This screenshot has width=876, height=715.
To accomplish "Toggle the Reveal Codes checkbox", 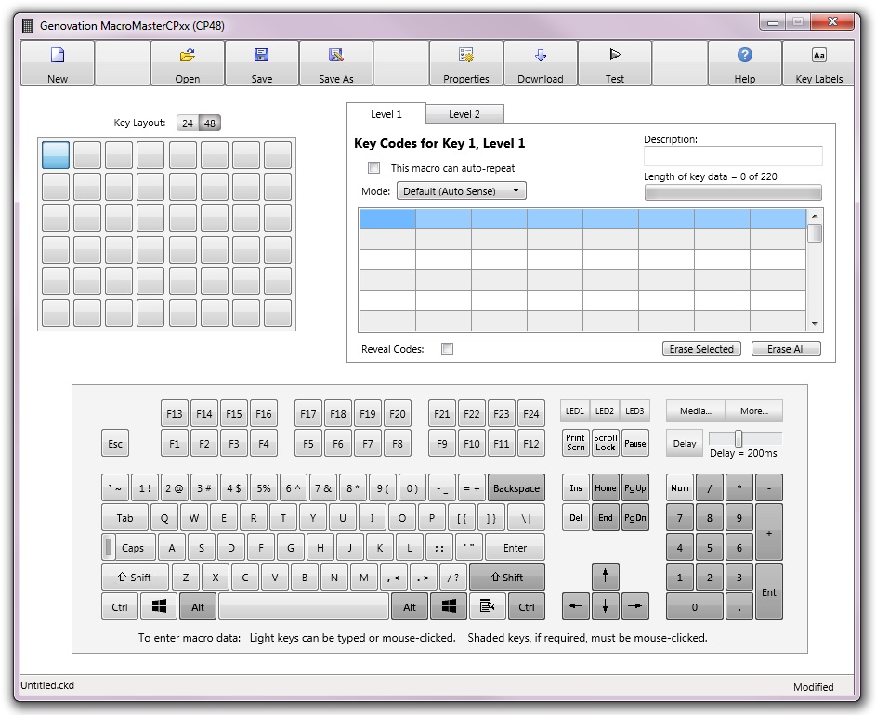I will tap(448, 349).
